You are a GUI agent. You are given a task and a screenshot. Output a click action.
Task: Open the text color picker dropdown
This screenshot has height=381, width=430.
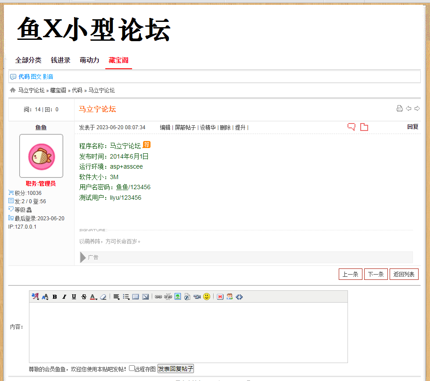[x=93, y=297]
